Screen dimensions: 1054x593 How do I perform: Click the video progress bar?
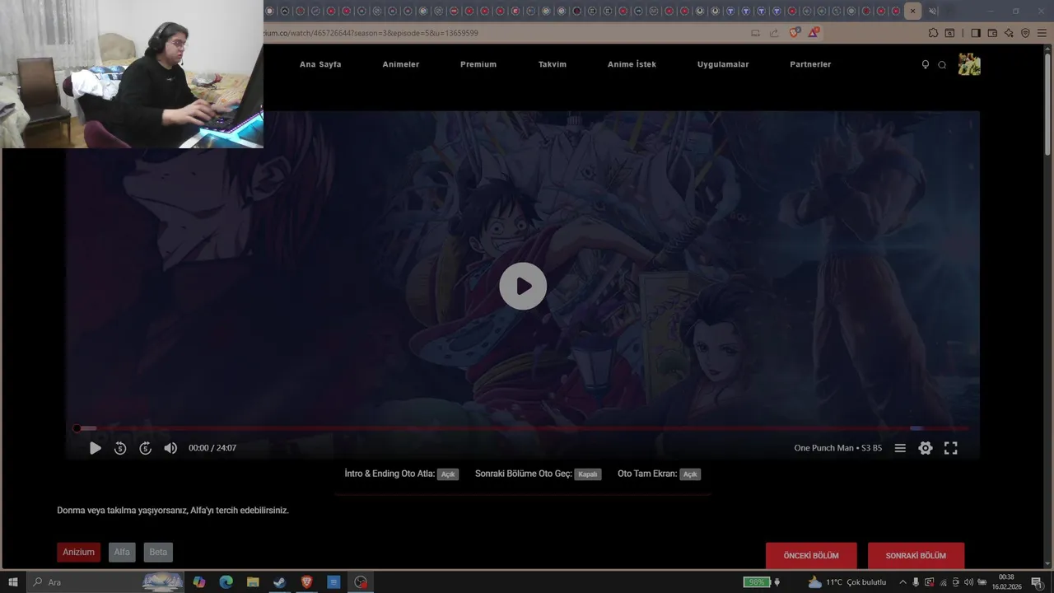pos(523,428)
